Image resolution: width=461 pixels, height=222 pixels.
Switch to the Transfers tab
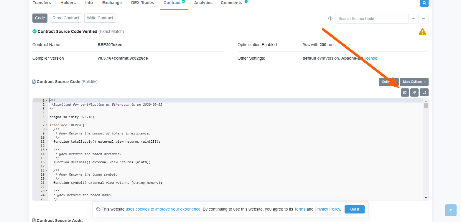[42, 3]
